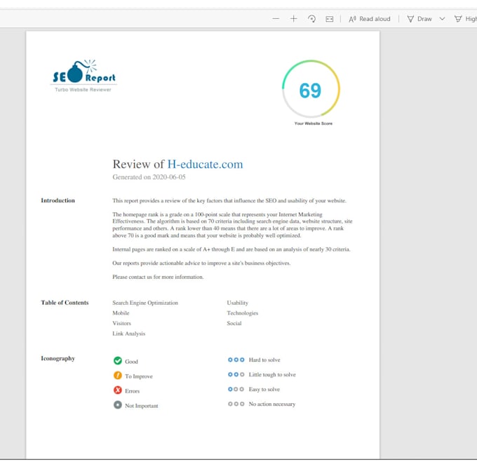Select the Draw tool
This screenshot has width=477, height=467.
tap(419, 19)
